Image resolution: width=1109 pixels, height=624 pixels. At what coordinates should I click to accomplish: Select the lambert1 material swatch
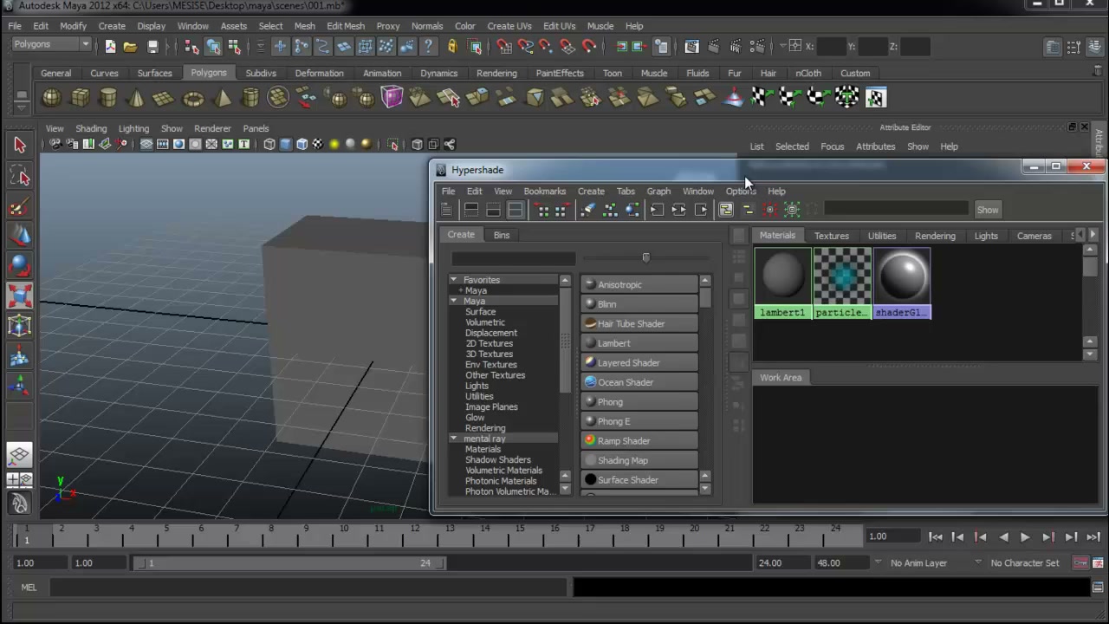[782, 283]
